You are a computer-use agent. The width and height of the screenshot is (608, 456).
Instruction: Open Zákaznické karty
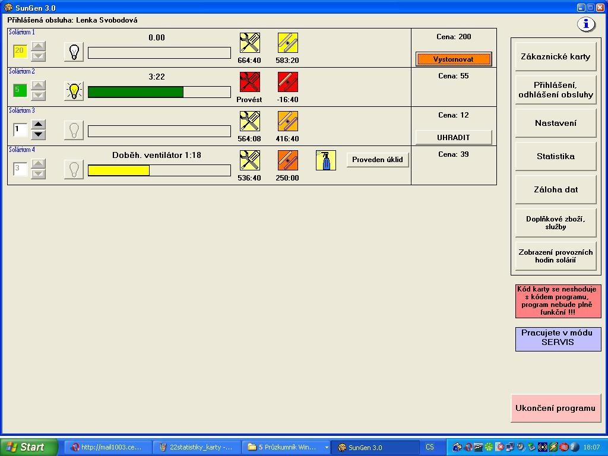555,56
